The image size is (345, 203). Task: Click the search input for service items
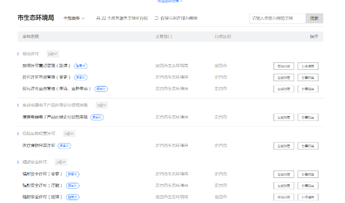click(x=277, y=18)
